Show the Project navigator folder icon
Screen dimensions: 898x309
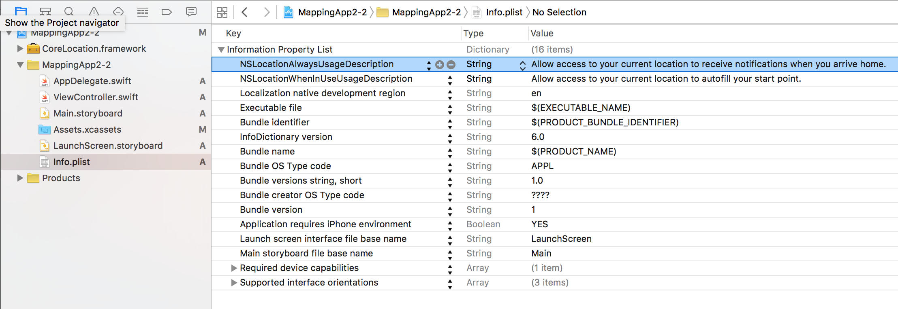pos(21,11)
